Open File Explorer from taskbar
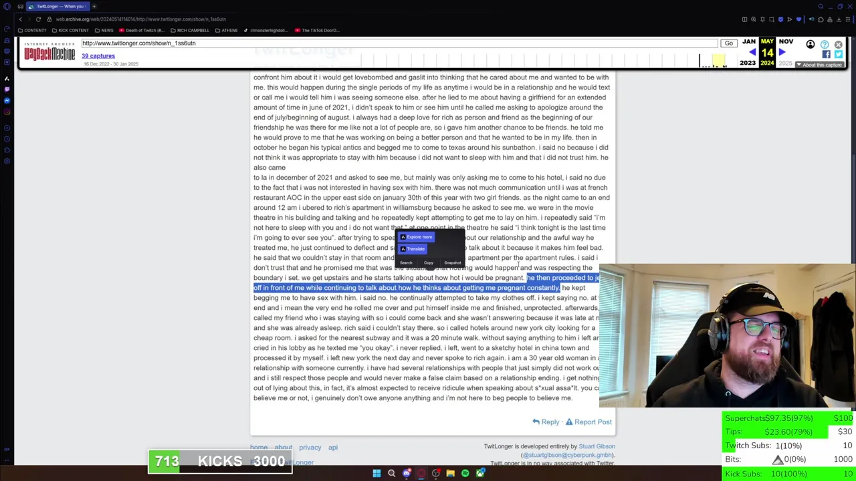Image resolution: width=856 pixels, height=481 pixels. 450,474
